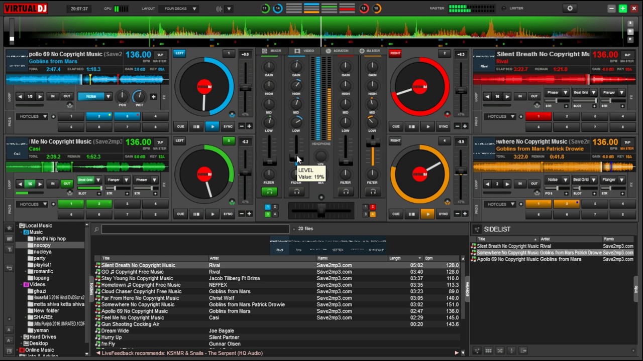Click the search magnifier icon in browser

[96, 229]
